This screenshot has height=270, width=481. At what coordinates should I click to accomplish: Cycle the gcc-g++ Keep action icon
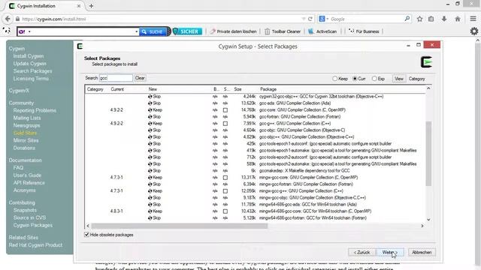click(x=150, y=123)
